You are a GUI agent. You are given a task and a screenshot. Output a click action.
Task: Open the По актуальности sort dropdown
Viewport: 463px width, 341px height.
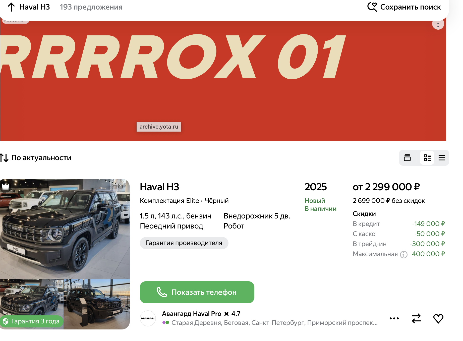tap(36, 158)
